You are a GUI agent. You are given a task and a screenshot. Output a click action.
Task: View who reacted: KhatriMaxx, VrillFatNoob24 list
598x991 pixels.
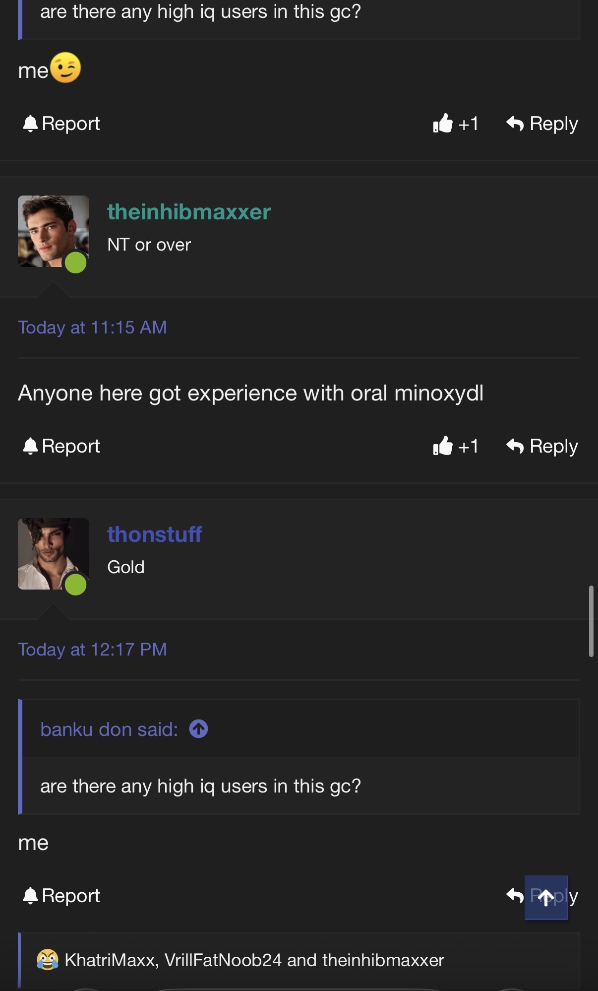click(x=254, y=960)
